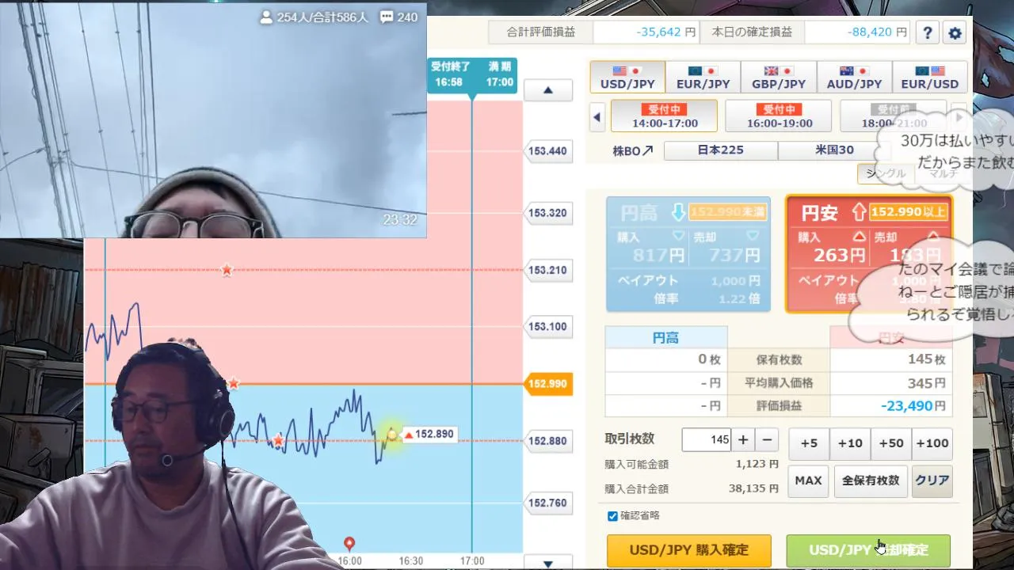The width and height of the screenshot is (1014, 570).
Task: Click the 152.760 price axis label
Action: 549,503
